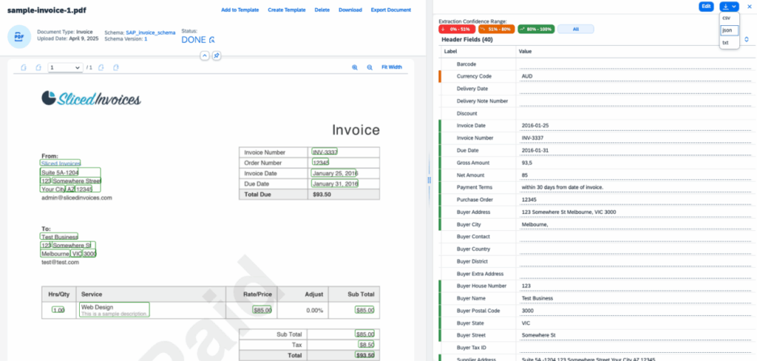Screen dimensions: 757x361
Task: Collapse the document header with the chevron
Action: (x=205, y=56)
